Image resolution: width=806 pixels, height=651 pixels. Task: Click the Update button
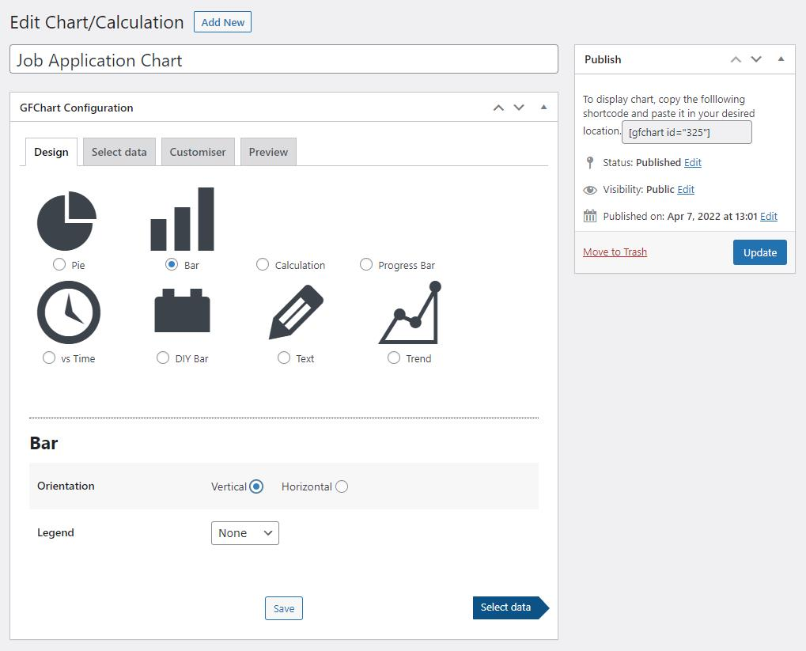pos(760,252)
